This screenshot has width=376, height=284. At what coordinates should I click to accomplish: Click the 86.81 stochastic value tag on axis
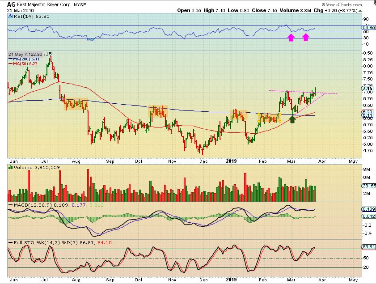(x=368, y=247)
